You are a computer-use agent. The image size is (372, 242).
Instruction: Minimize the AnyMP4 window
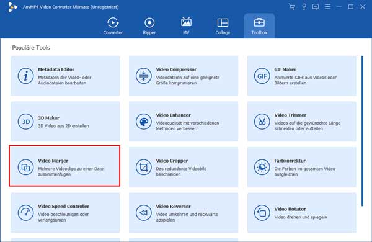tap(339, 7)
